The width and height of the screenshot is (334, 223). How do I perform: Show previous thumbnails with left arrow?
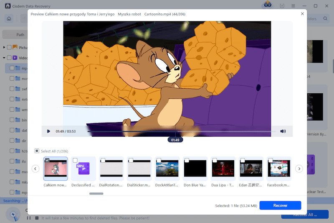pos(35,169)
